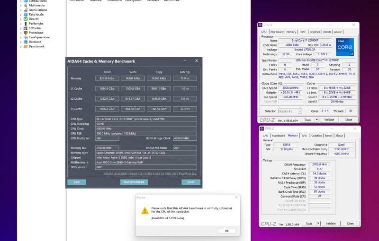Click the Core Voltage 1.270 V value

323,54
